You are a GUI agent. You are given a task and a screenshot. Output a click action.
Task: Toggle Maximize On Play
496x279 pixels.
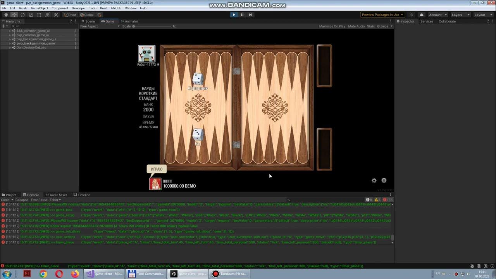(332, 26)
